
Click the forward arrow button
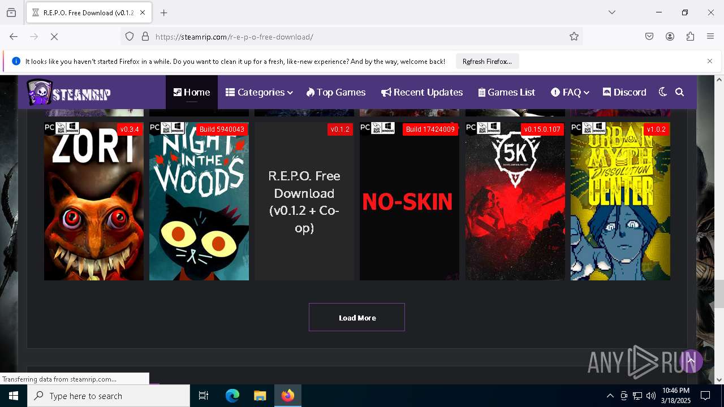tap(34, 36)
